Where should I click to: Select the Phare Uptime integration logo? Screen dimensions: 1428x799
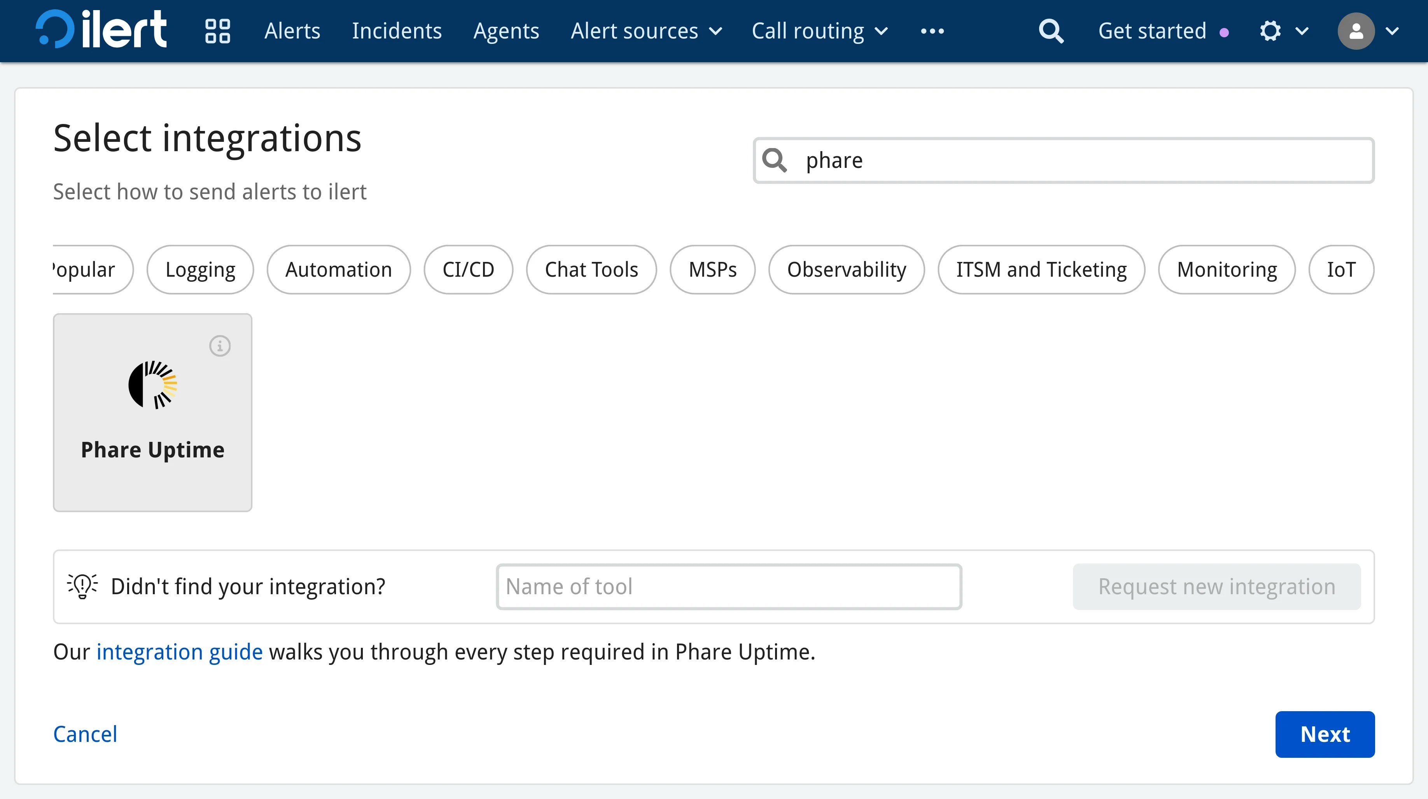(x=152, y=385)
